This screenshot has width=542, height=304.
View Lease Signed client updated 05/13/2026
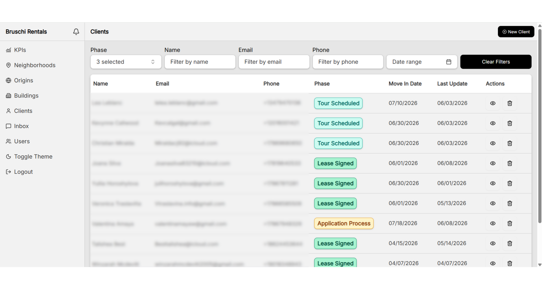(x=493, y=203)
